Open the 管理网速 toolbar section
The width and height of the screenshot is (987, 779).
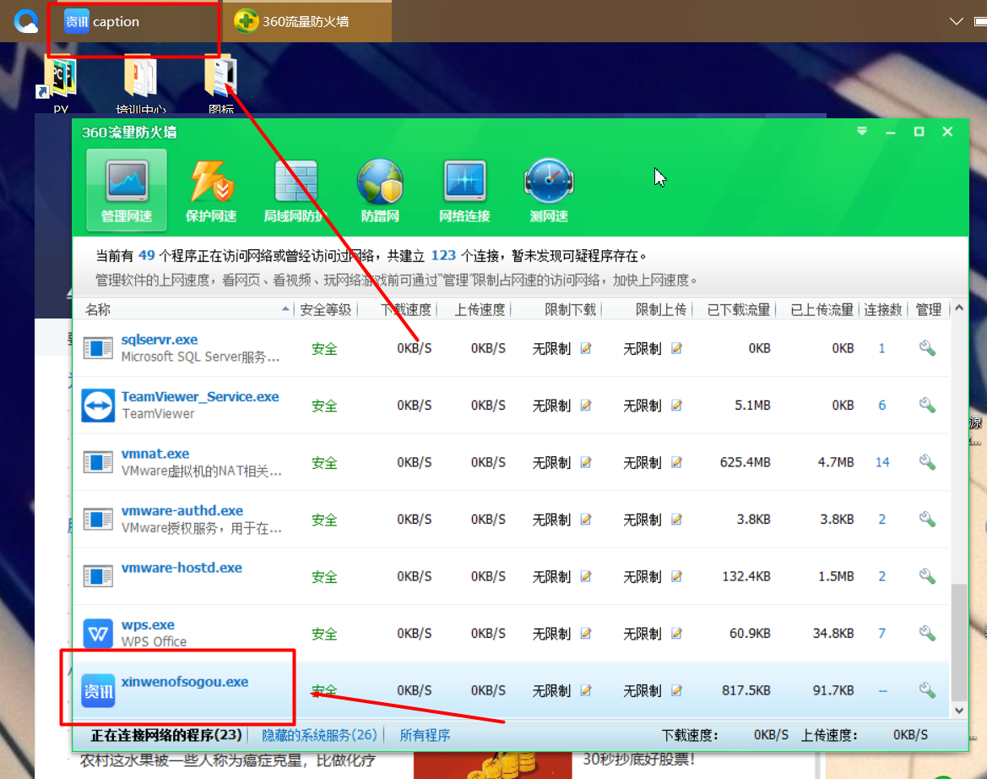(127, 190)
